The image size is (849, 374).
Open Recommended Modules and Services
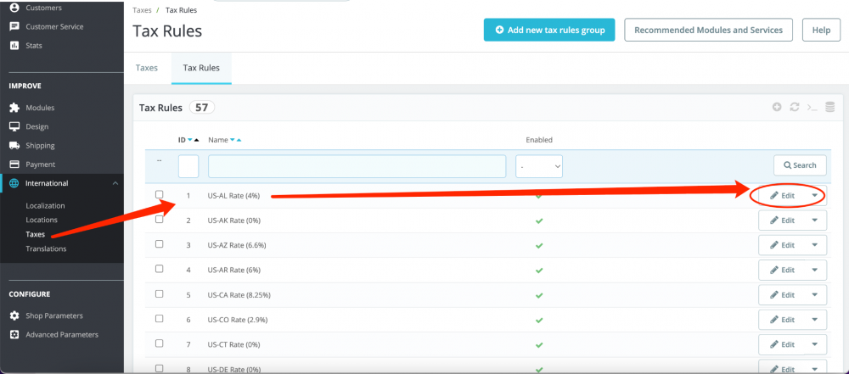(x=708, y=30)
